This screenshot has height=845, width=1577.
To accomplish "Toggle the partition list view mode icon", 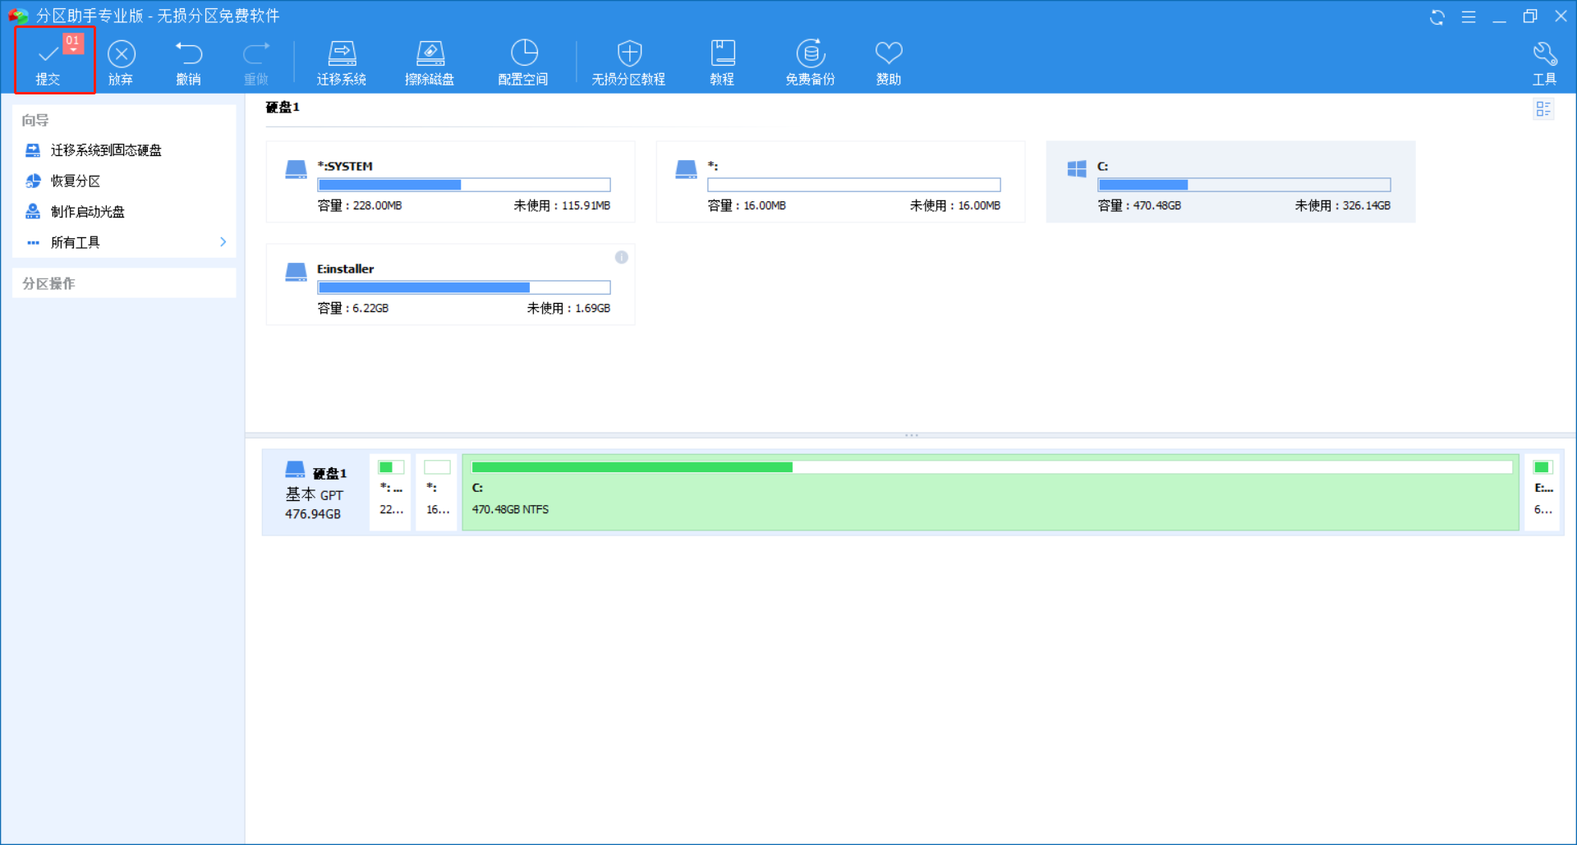I will (1543, 109).
